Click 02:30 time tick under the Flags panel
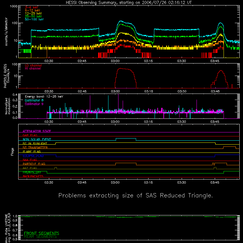The image size is (243, 243). click(49, 183)
